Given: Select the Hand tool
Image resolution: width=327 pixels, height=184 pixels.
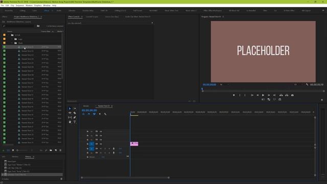Looking at the screenshot, I should point(70,122).
